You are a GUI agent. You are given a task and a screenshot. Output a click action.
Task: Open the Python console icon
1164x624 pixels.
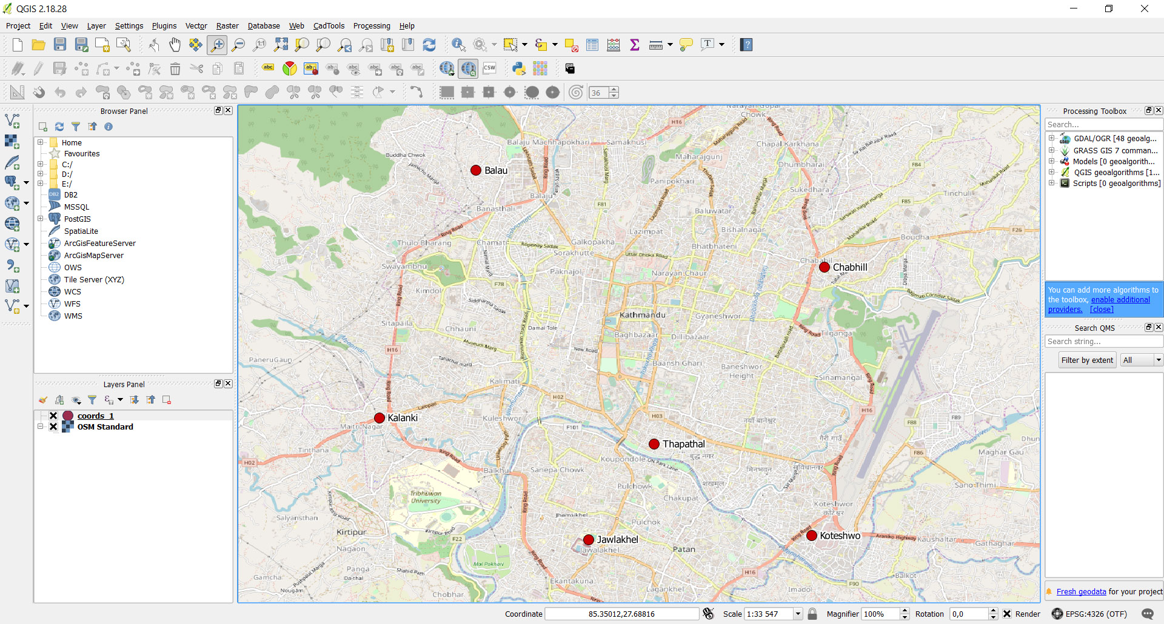pos(519,68)
